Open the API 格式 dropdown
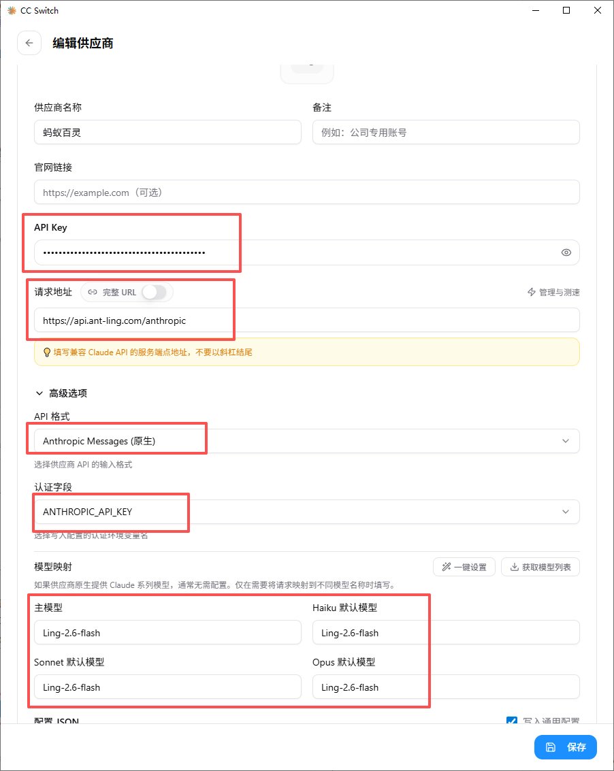This screenshot has width=614, height=771. point(306,441)
